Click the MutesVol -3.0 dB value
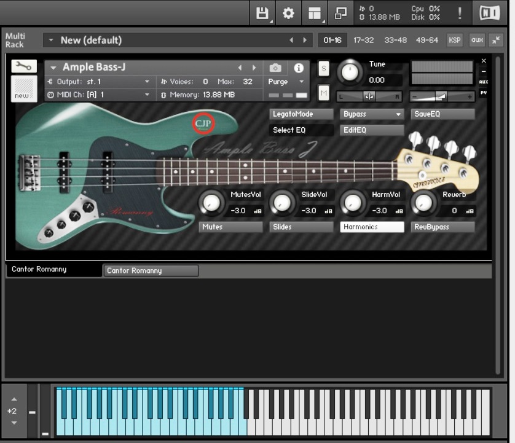This screenshot has height=443, width=515. click(246, 211)
